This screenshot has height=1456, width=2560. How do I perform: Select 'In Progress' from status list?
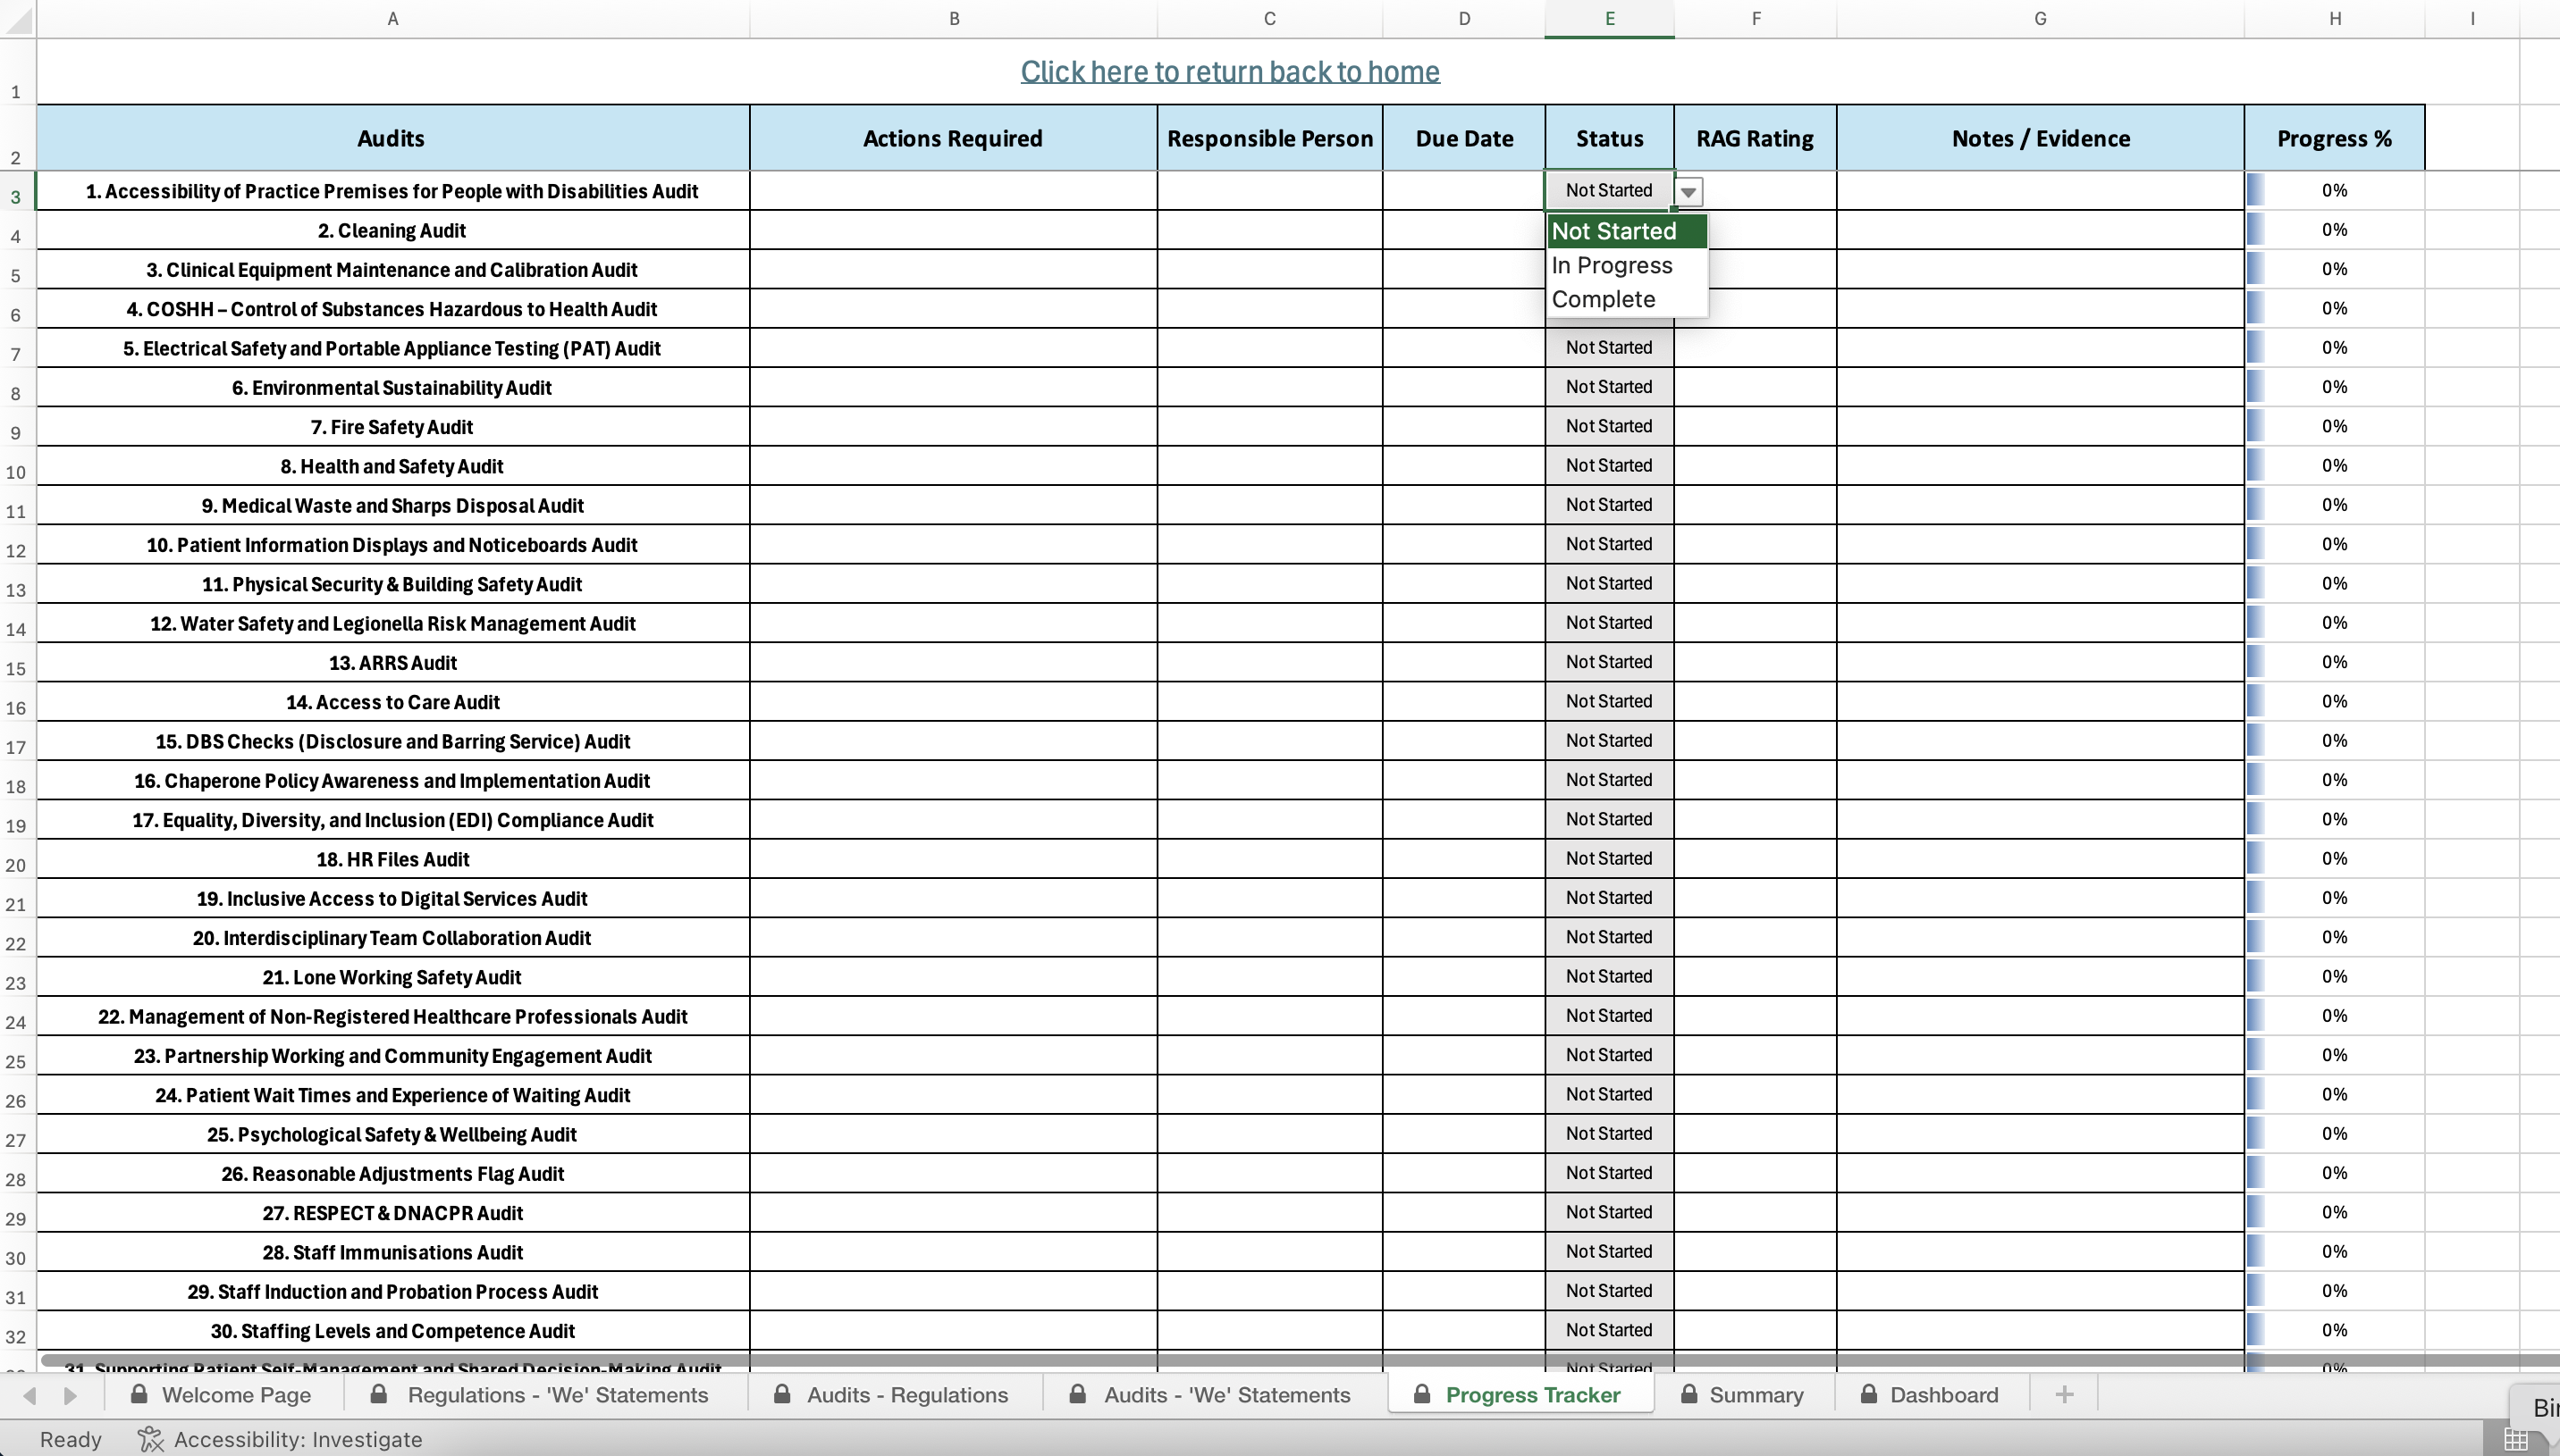click(1612, 266)
